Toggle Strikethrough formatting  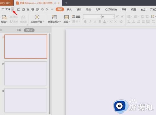pyautogui.click(x=100, y=22)
